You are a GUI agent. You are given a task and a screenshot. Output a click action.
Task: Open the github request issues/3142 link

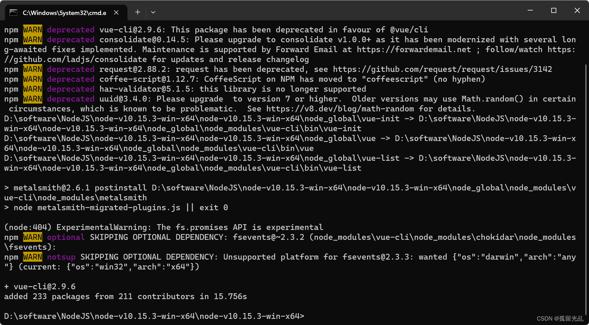[x=442, y=69]
